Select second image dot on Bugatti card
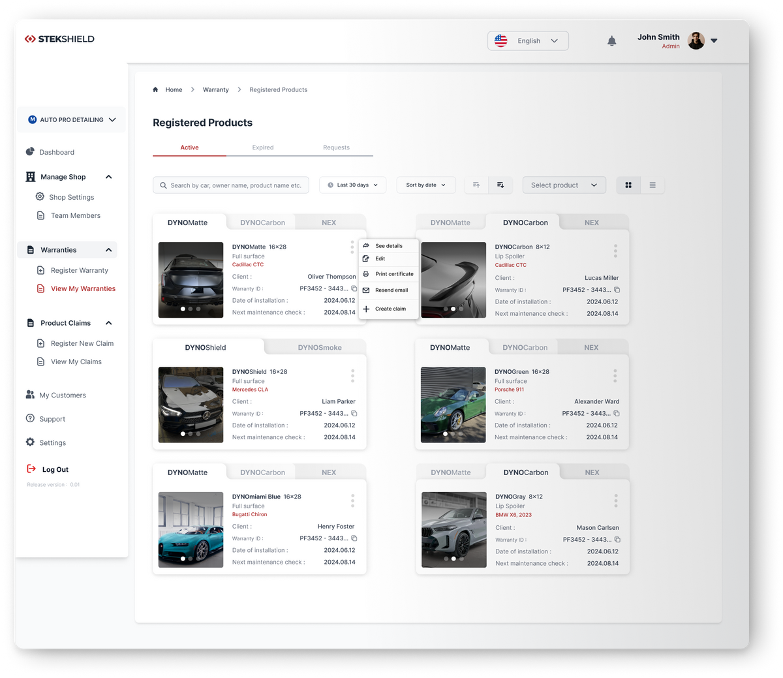The image size is (783, 678). pos(191,559)
